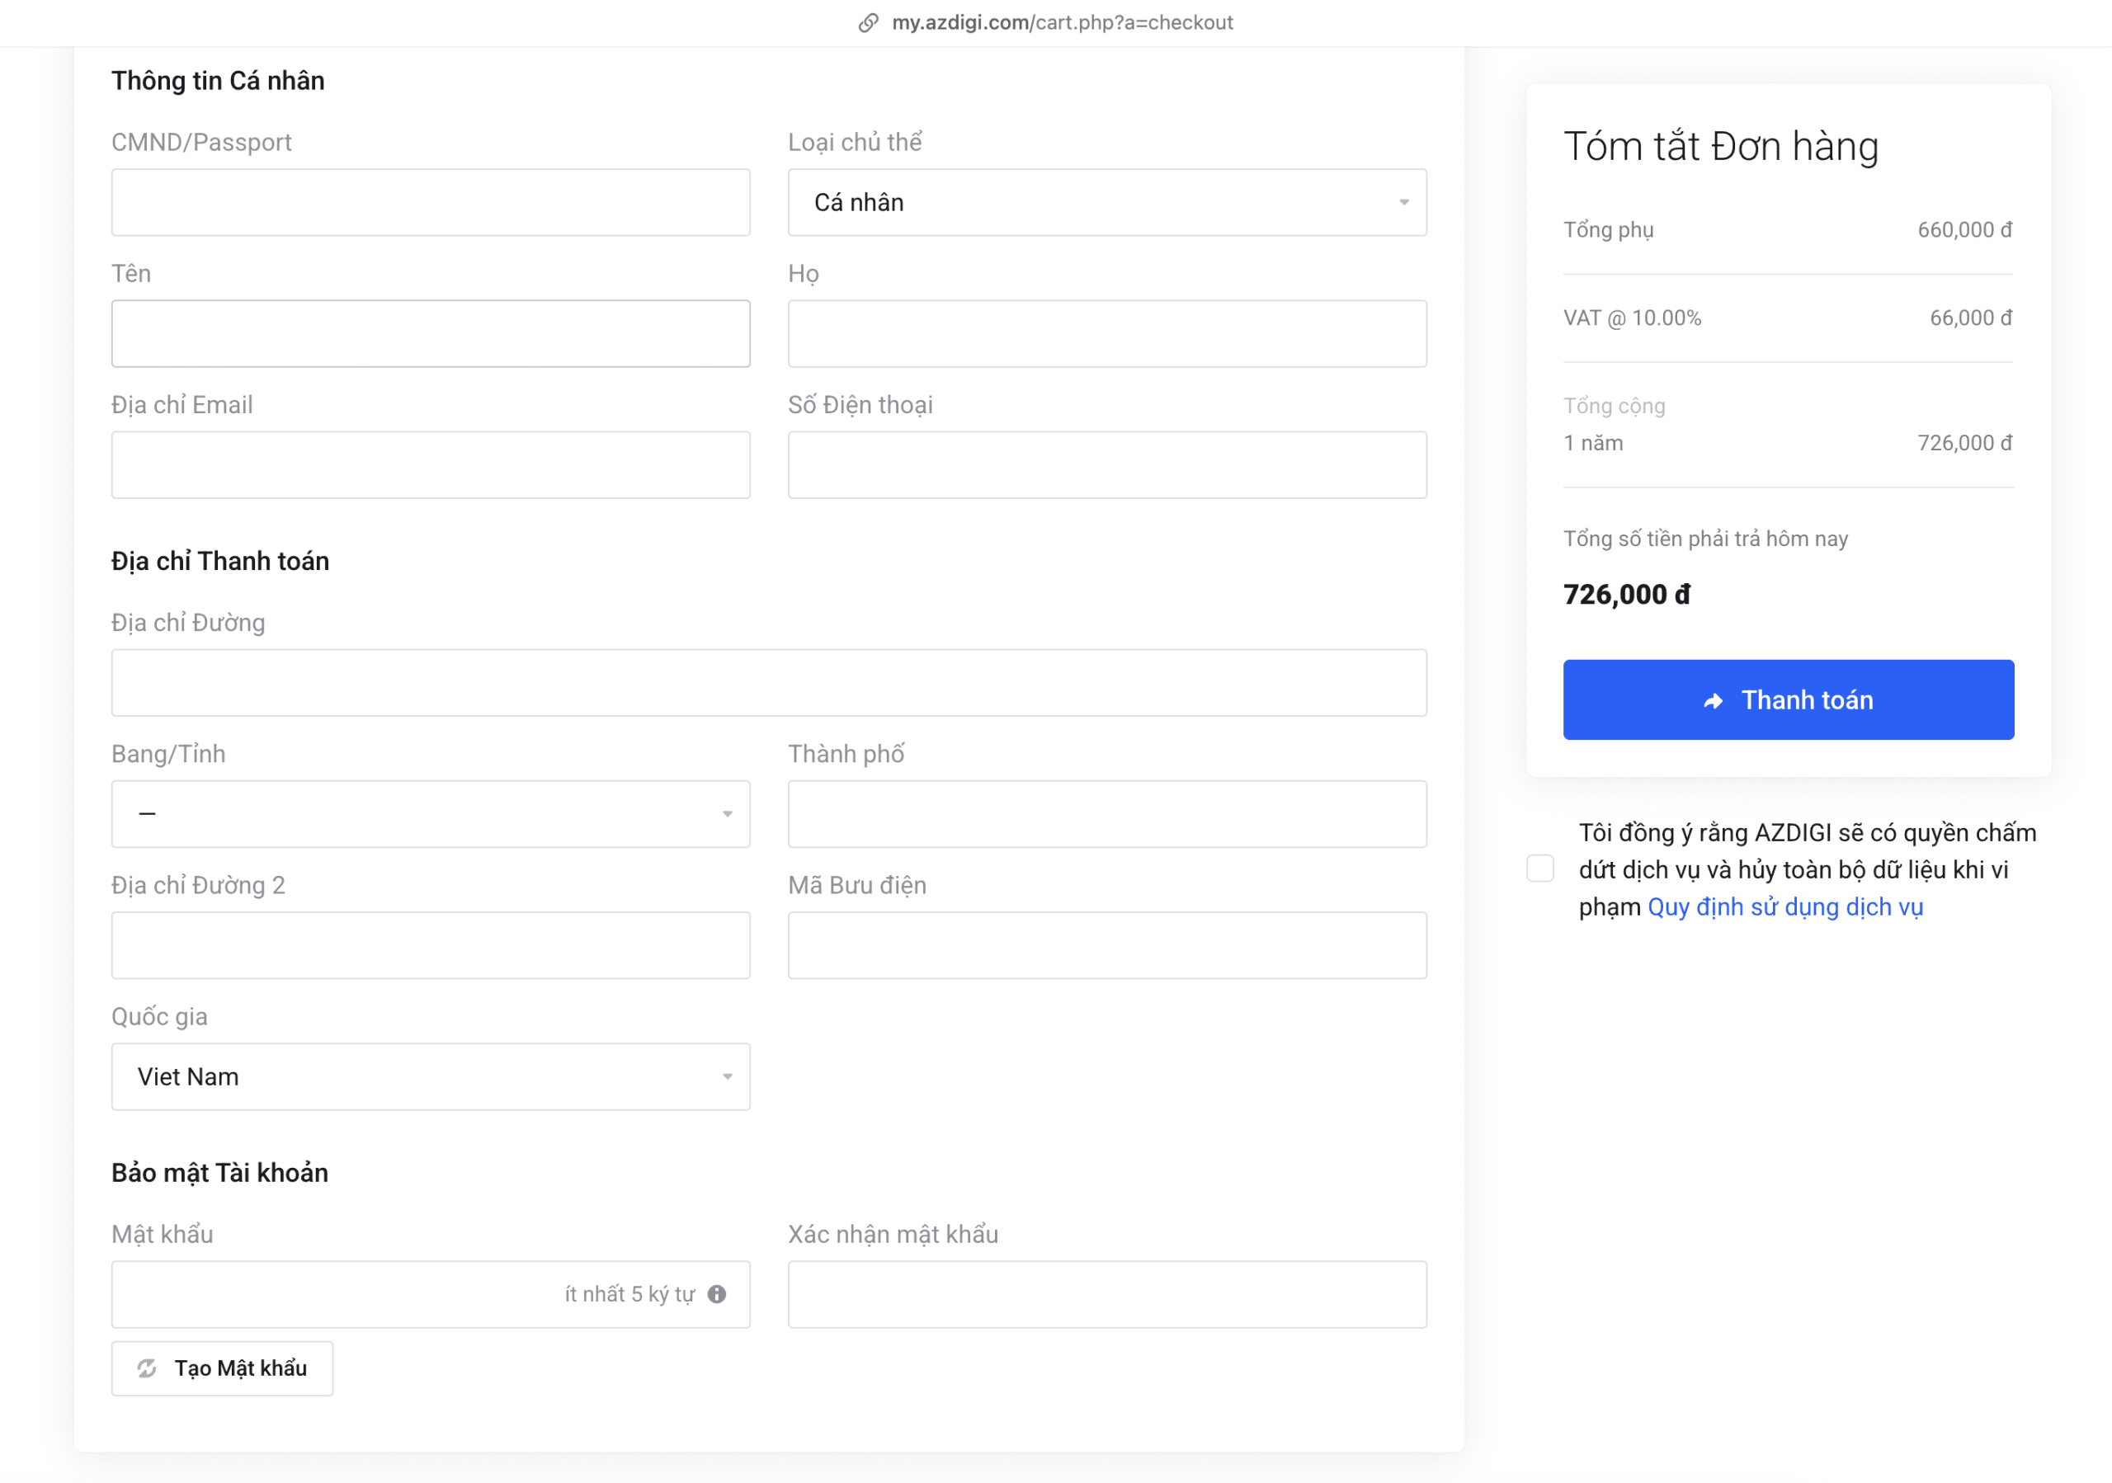Image resolution: width=2112 pixels, height=1483 pixels.
Task: Click the refresh icon on Tạo Mật khẩu
Action: [147, 1368]
